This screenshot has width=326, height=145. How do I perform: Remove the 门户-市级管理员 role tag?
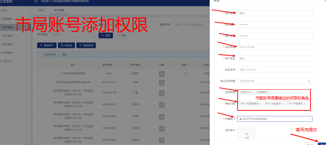(304, 104)
